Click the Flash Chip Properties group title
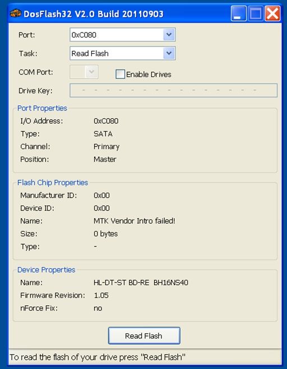Screen dimensions: 287x369 (53, 183)
